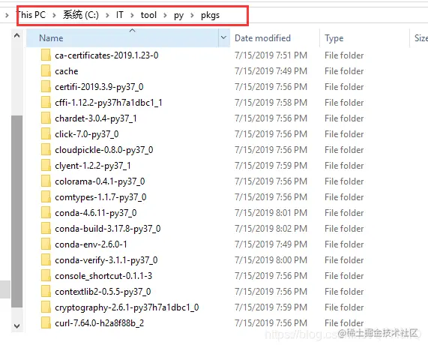This screenshot has width=428, height=348.
Task: Open the ca-certificates-2019.1.23-0 folder icon
Action: [x=46, y=55]
